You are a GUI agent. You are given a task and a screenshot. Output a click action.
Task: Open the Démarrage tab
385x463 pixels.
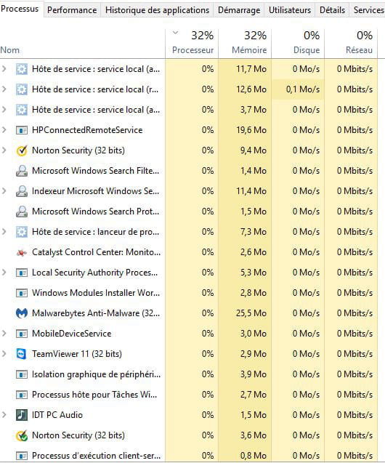tap(239, 10)
